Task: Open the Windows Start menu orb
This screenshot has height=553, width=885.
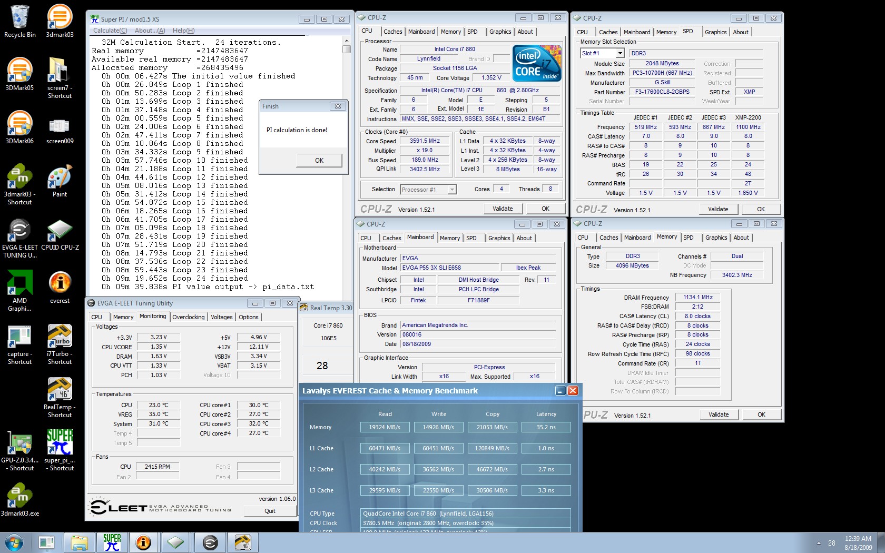Action: click(x=14, y=542)
